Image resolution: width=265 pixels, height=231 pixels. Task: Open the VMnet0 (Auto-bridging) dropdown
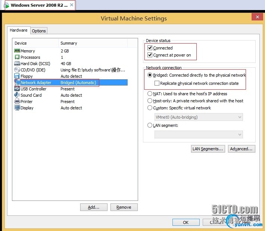pos(199,117)
